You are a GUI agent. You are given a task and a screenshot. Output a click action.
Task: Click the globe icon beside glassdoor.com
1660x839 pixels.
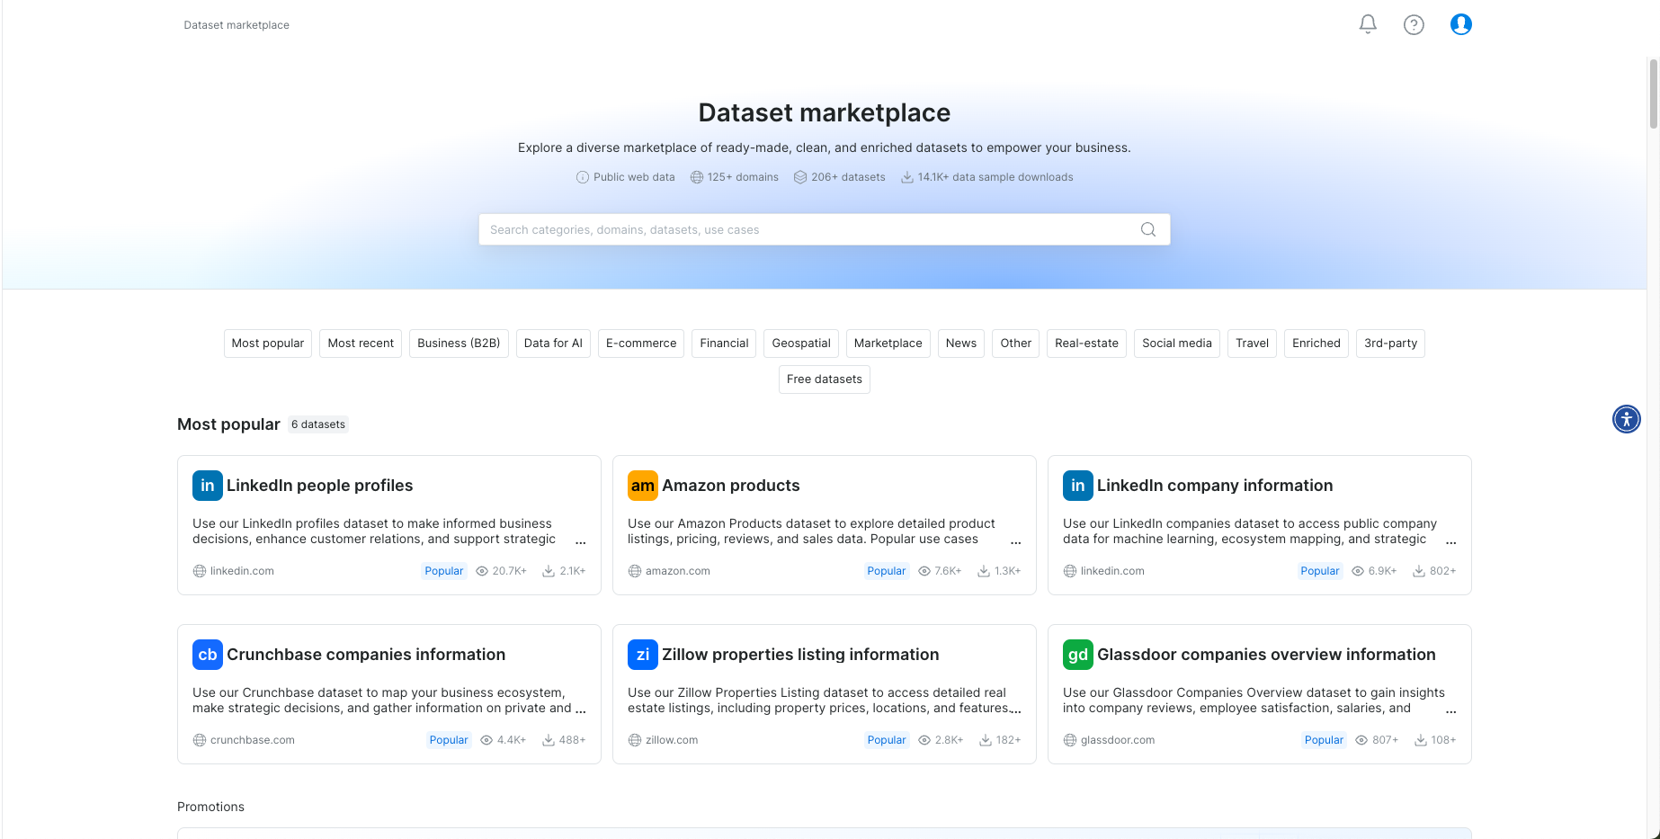[1070, 740]
